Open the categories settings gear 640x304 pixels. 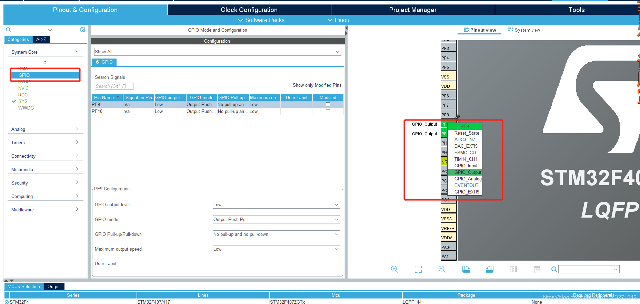83,30
